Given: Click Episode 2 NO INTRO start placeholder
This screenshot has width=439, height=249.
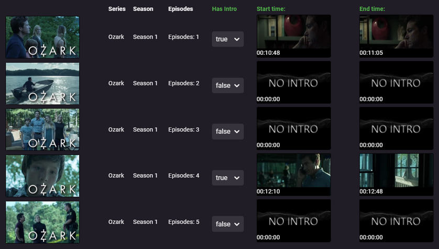Looking at the screenshot, I should click(294, 82).
